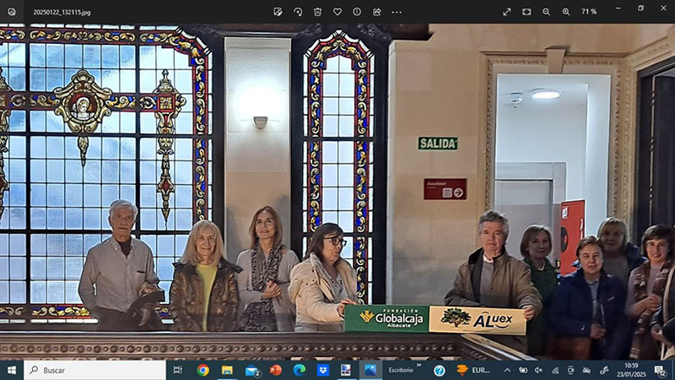
Task: Delete the photo with trash icon
Action: pyautogui.click(x=317, y=12)
